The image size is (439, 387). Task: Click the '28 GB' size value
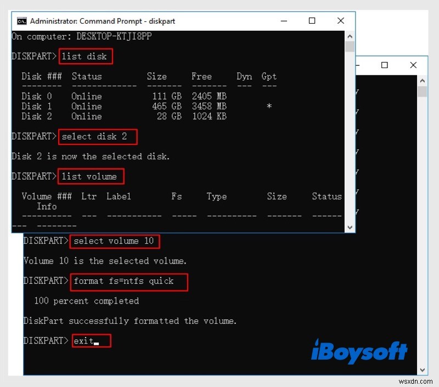169,116
